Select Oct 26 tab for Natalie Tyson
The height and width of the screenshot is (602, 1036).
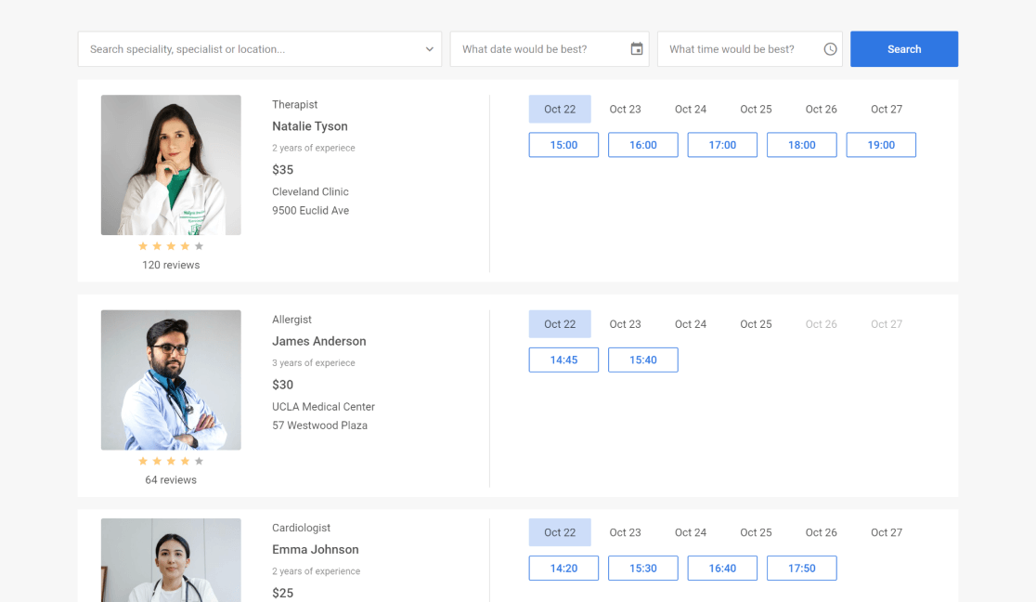(822, 109)
